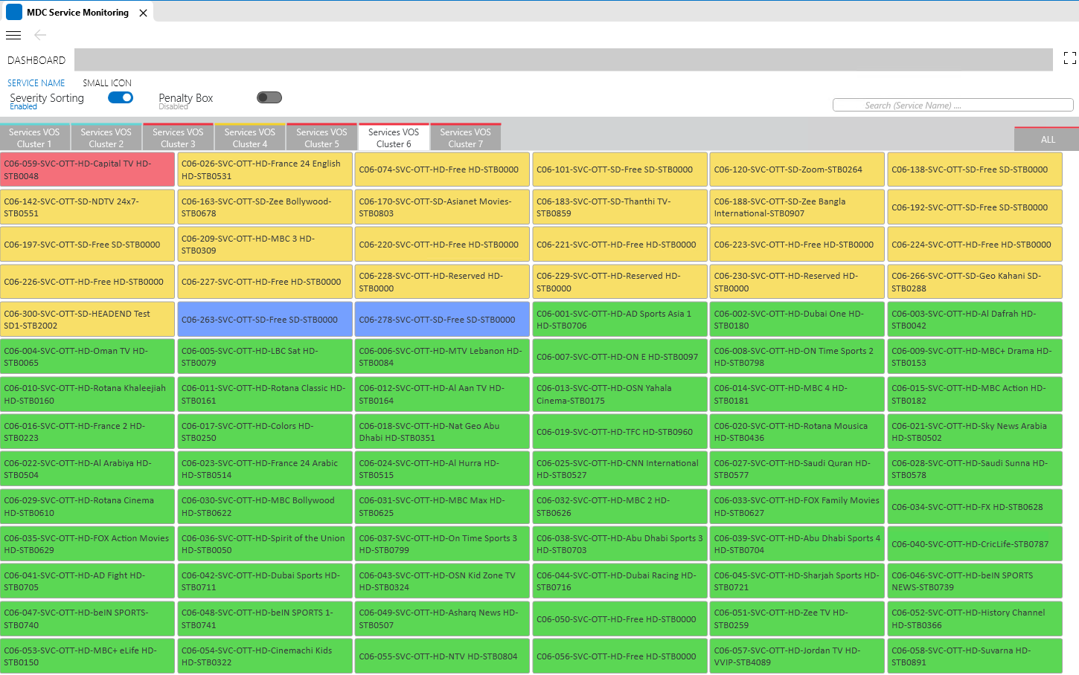This screenshot has height=675, width=1079.
Task: Switch to Services VOS Cluster 1 tab
Action: point(34,138)
